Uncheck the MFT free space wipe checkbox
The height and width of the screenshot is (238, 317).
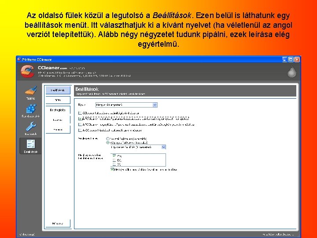tap(112, 170)
